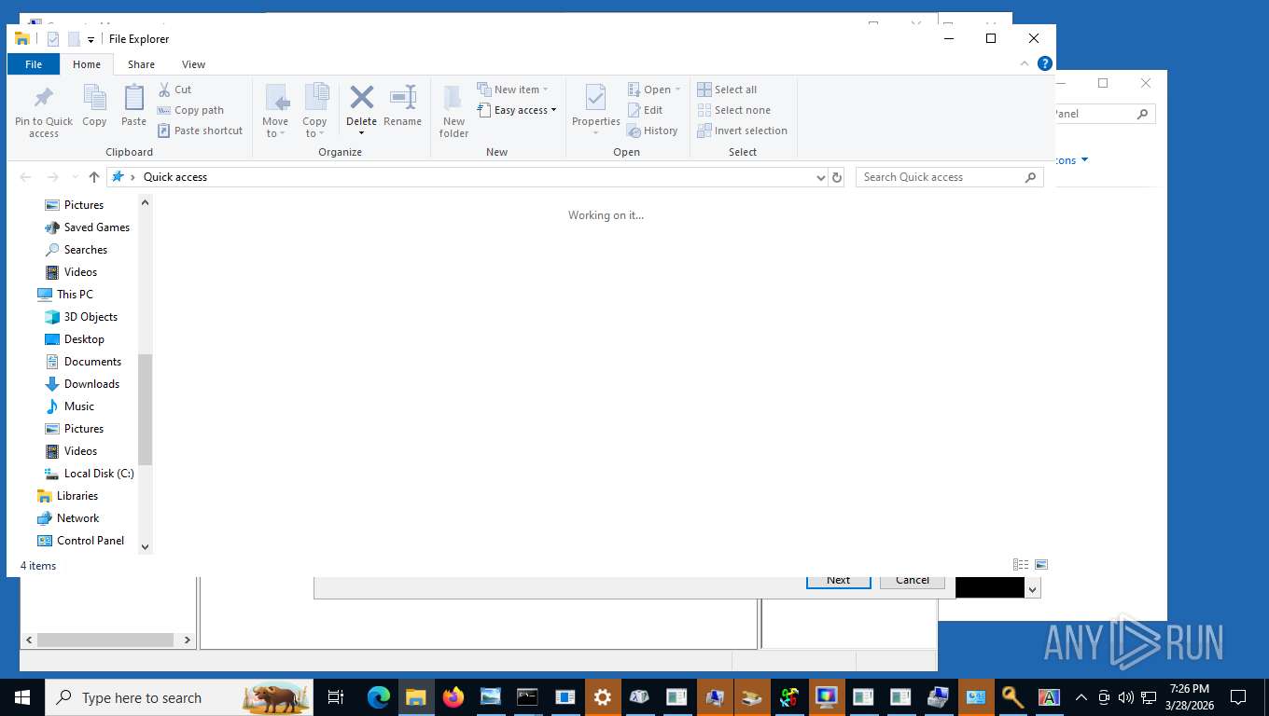Open Desktop in navigation pane
Viewport: 1269px width, 716px height.
(x=84, y=339)
